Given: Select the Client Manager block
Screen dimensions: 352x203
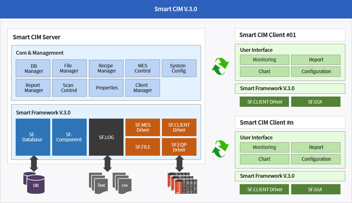Looking at the screenshot, I should click(142, 88).
